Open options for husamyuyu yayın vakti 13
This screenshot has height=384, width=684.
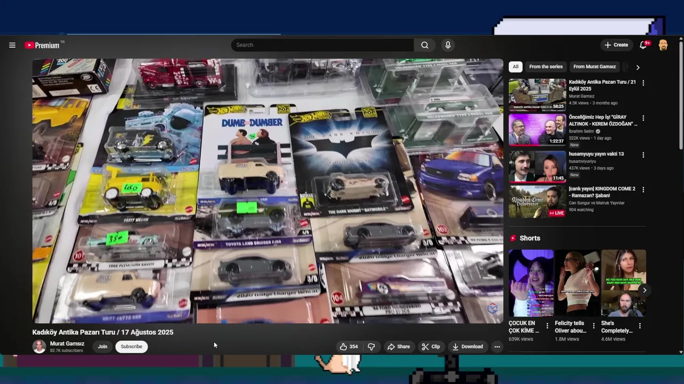click(x=643, y=155)
